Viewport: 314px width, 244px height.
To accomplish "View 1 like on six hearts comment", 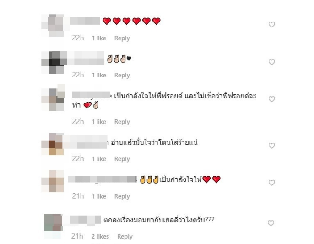I will (99, 38).
